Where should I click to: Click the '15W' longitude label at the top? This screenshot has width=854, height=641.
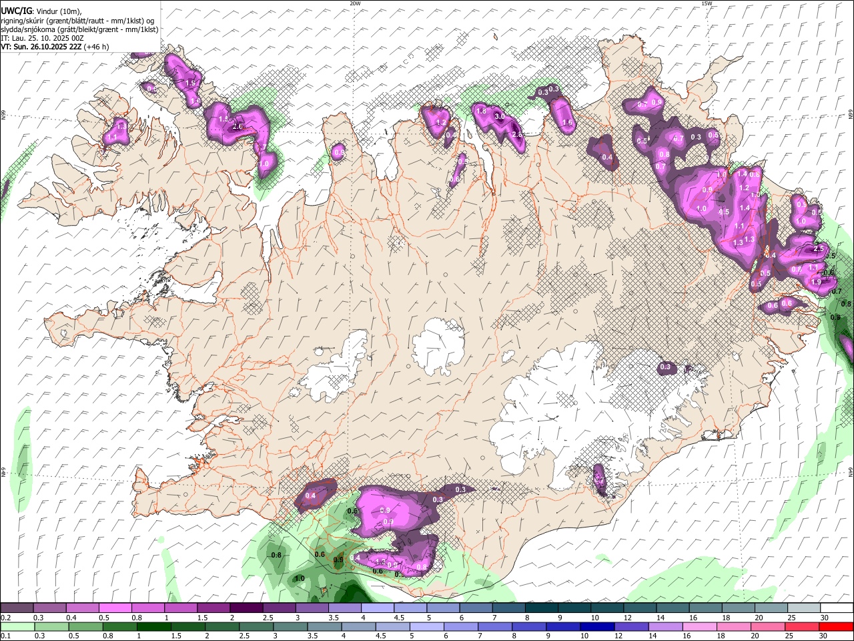click(707, 3)
